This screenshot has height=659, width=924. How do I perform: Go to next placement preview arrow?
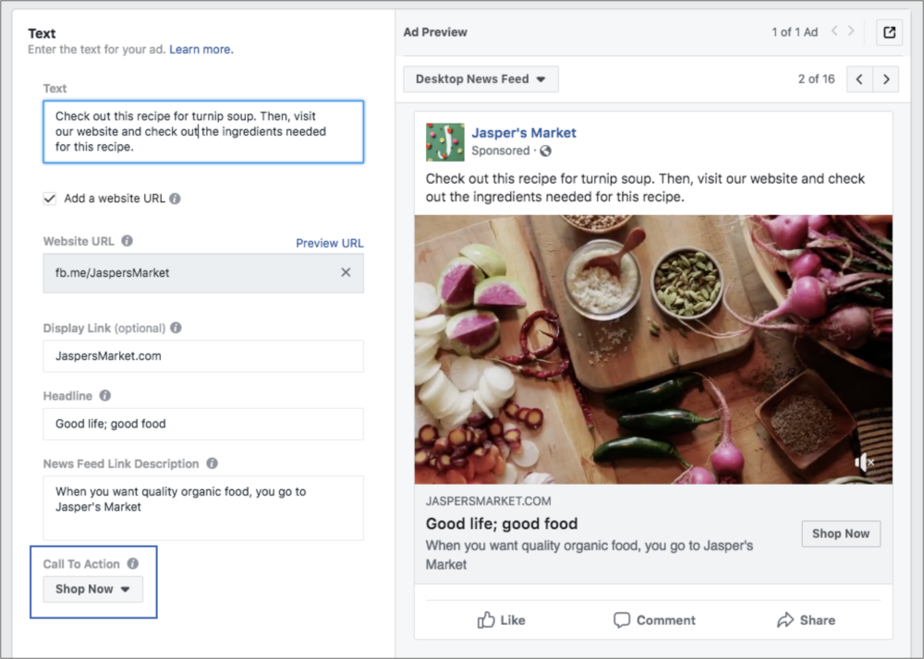886,79
